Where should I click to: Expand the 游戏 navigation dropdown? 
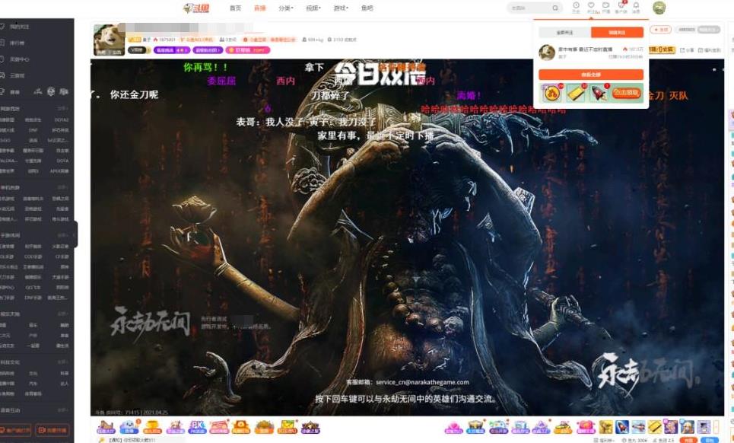pyautogui.click(x=341, y=8)
